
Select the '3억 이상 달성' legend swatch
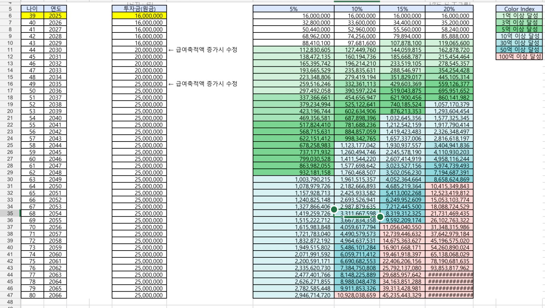pyautogui.click(x=519, y=23)
